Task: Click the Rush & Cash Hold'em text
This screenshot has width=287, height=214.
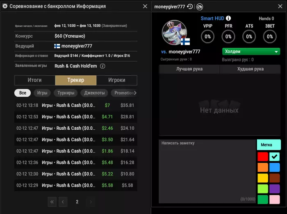Action: click(75, 66)
